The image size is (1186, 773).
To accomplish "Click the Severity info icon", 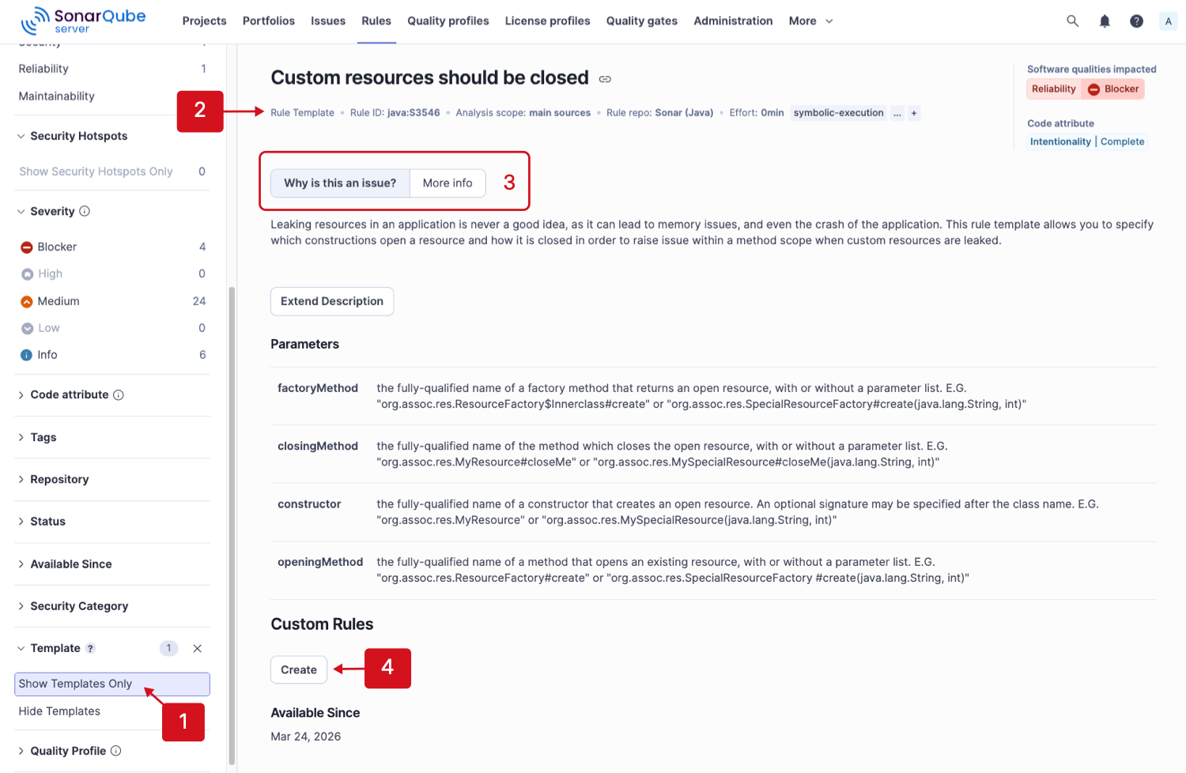I will (85, 211).
